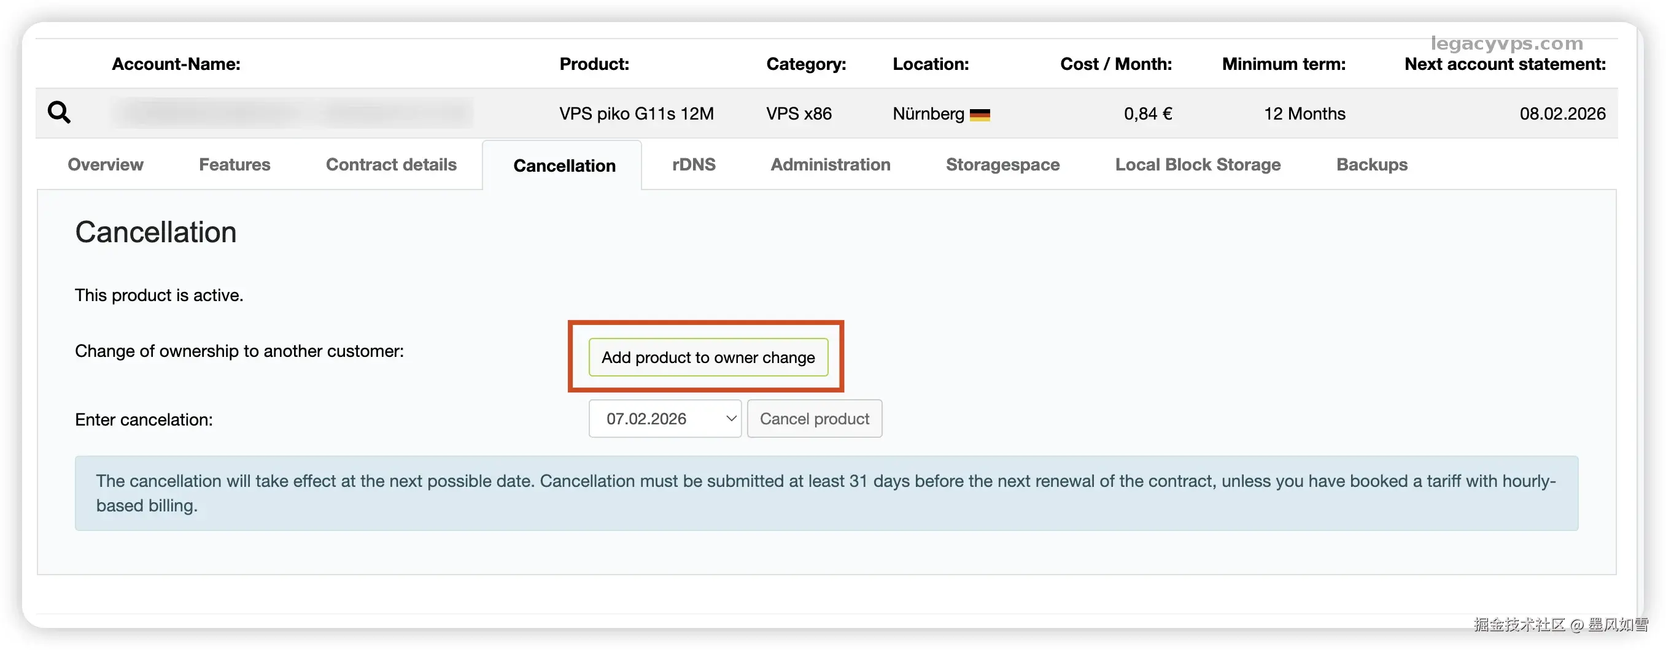Click the German flag next to Nürnberg
Image resolution: width=1666 pixels, height=650 pixels.
980,115
